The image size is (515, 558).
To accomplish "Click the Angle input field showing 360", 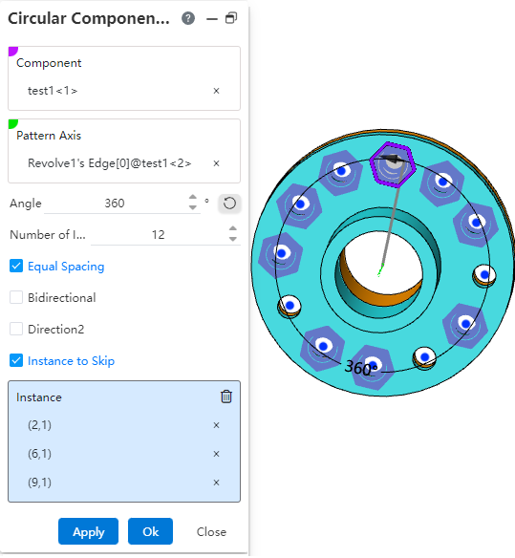I will point(115,204).
